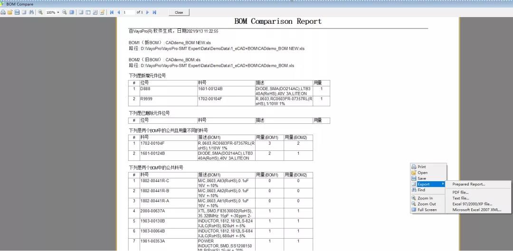The image size is (513, 251).
Task: Zoom out with the magnifier minus icon
Action: tap(65, 12)
